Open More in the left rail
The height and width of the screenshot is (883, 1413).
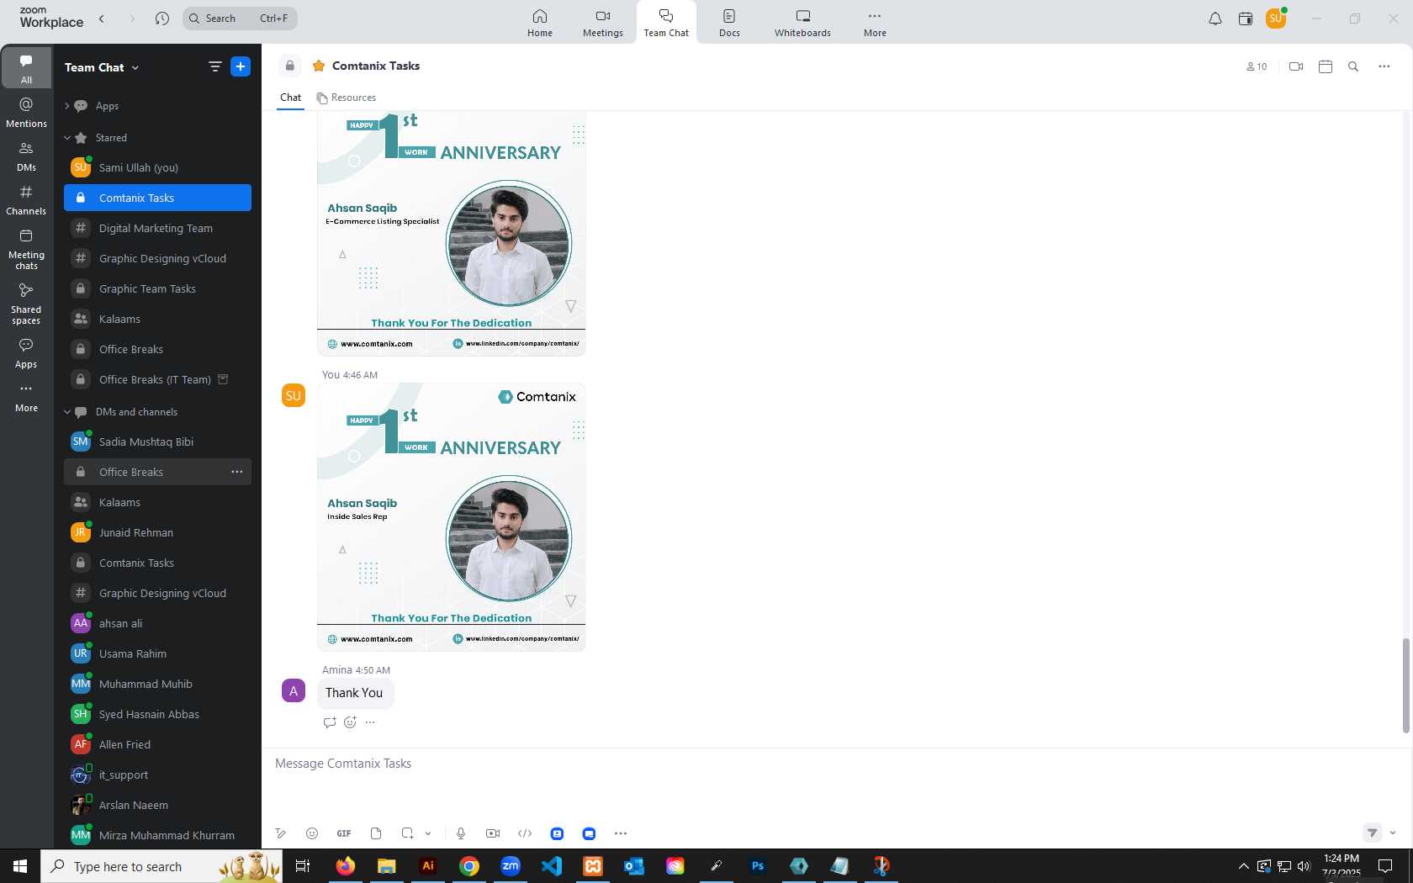coord(26,397)
